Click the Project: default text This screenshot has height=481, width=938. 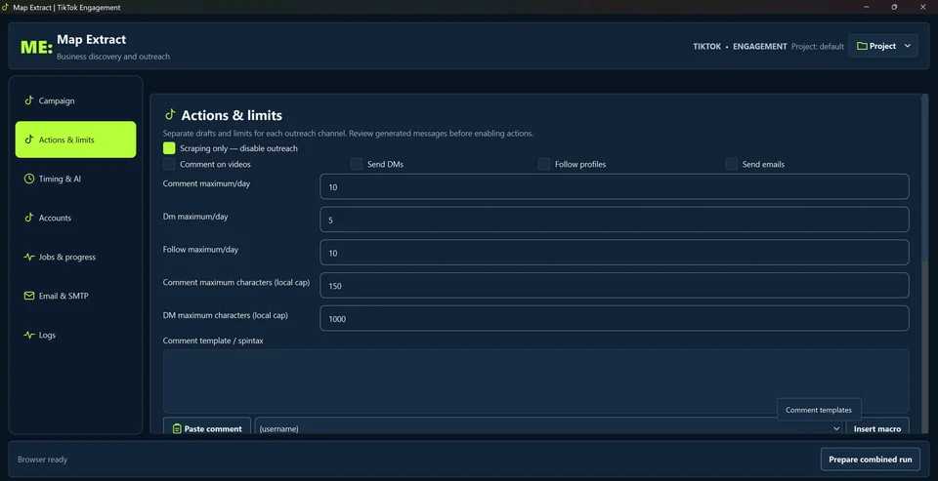(817, 46)
